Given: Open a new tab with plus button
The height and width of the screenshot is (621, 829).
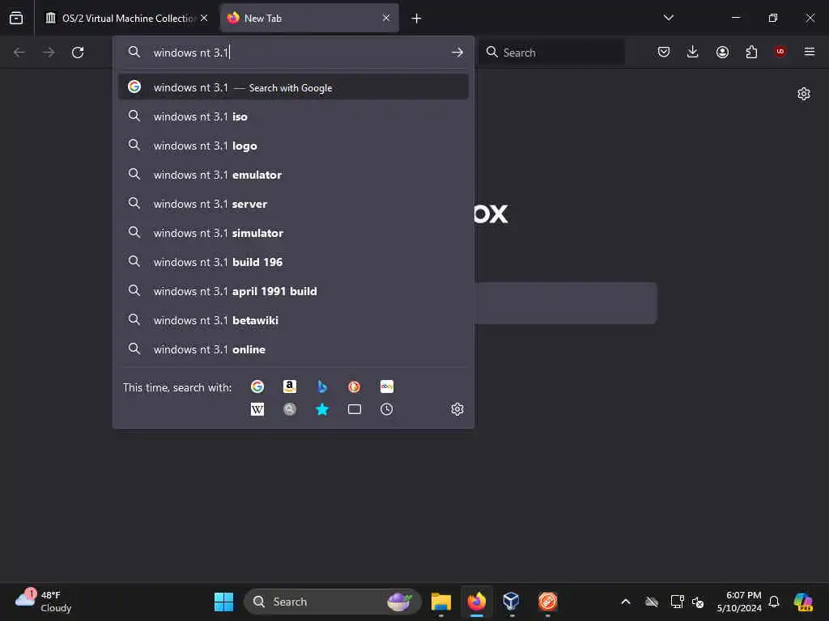Looking at the screenshot, I should [x=416, y=19].
